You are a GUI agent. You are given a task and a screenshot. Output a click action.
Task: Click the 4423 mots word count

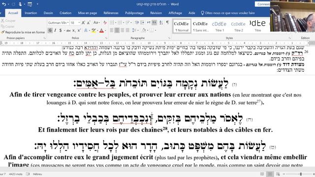[16, 174]
